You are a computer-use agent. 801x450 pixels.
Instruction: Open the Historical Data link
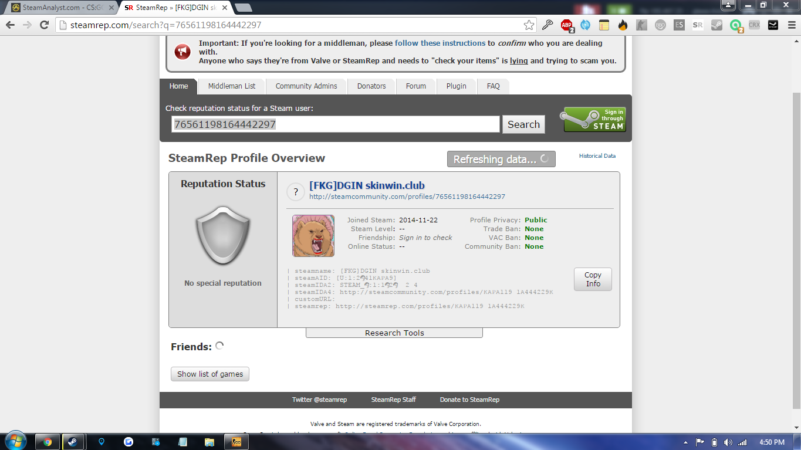tap(597, 156)
